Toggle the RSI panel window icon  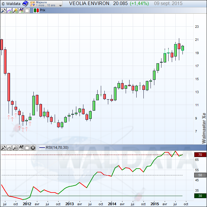(x=27, y=148)
